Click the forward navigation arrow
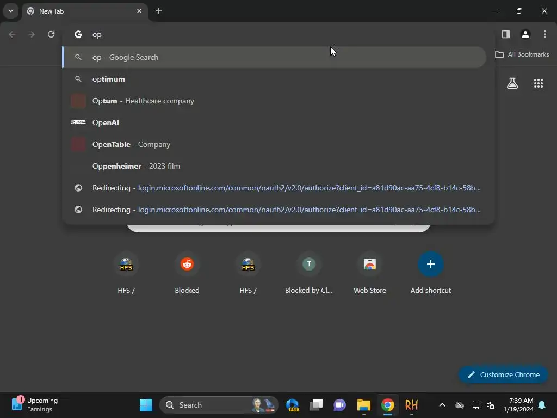This screenshot has width=557, height=418. point(32,34)
